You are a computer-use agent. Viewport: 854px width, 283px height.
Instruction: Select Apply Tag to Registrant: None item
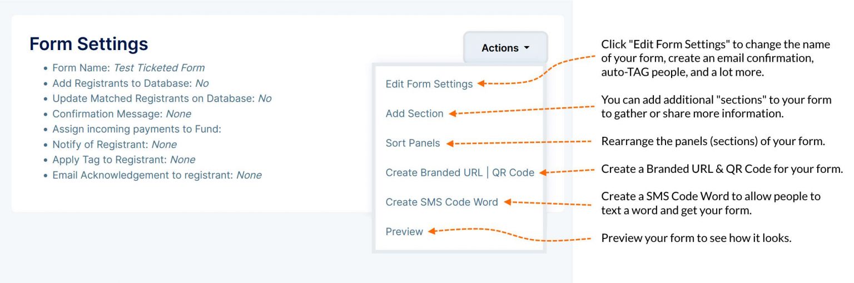124,160
